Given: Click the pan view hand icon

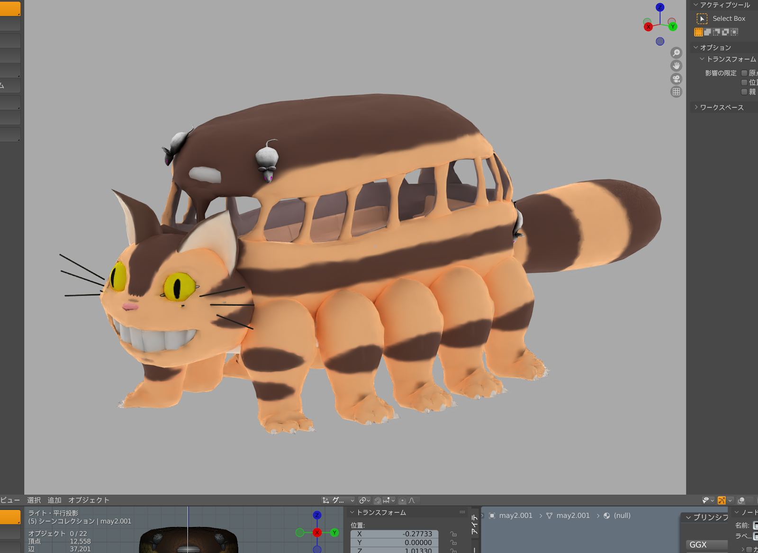Looking at the screenshot, I should pyautogui.click(x=677, y=65).
